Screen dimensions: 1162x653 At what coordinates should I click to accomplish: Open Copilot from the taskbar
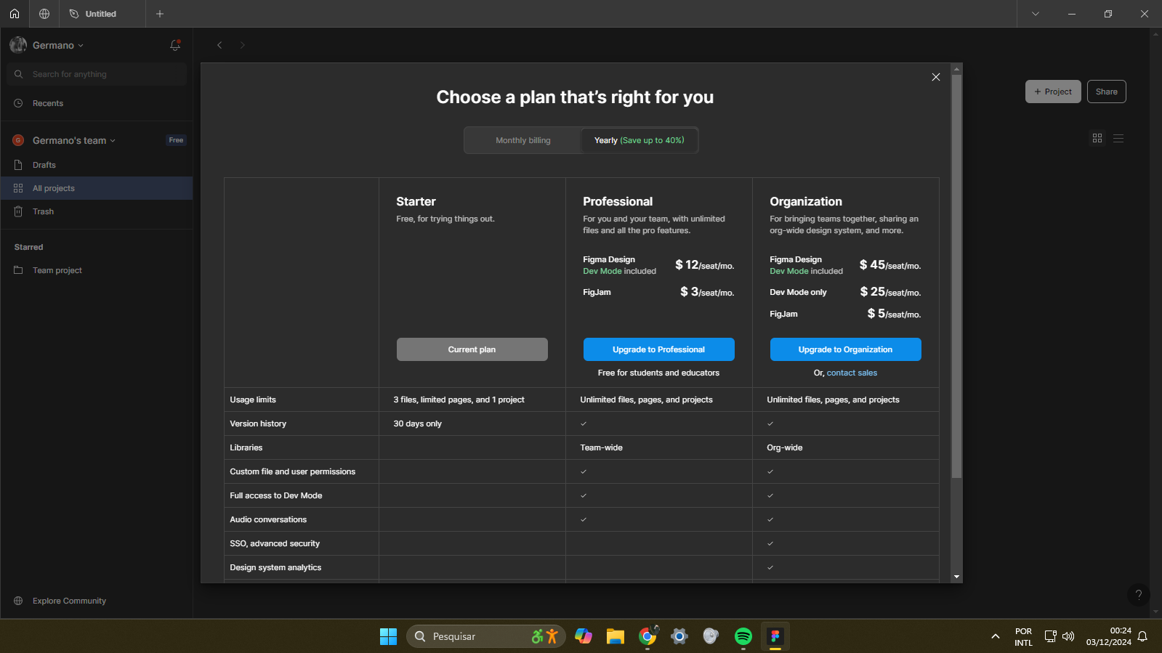coord(584,636)
